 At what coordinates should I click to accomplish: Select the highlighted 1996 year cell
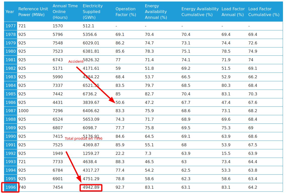click(10, 187)
